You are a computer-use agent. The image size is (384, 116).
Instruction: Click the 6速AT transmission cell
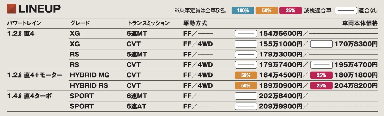[137, 106]
